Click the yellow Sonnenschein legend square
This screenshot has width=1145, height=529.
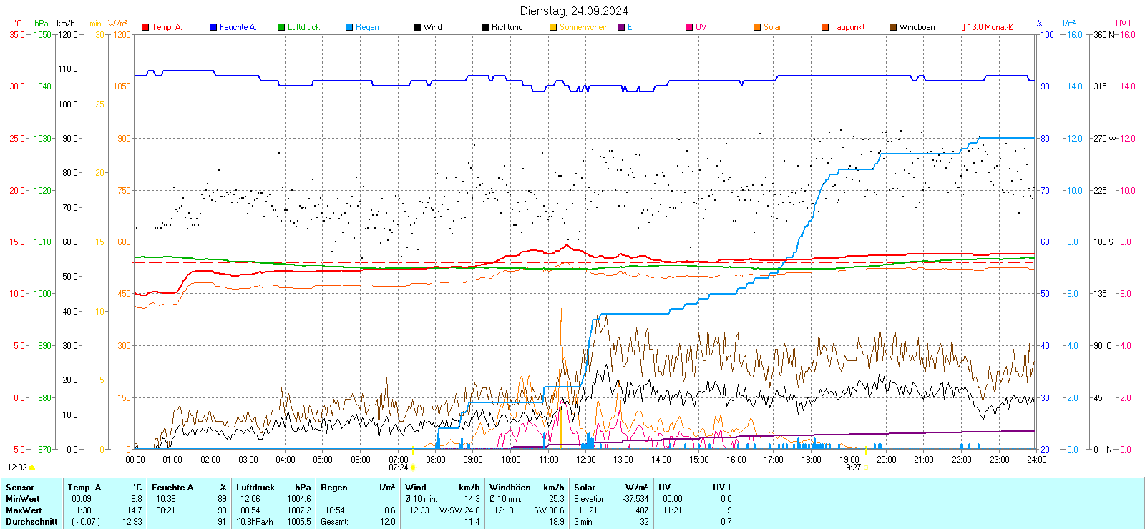click(553, 27)
